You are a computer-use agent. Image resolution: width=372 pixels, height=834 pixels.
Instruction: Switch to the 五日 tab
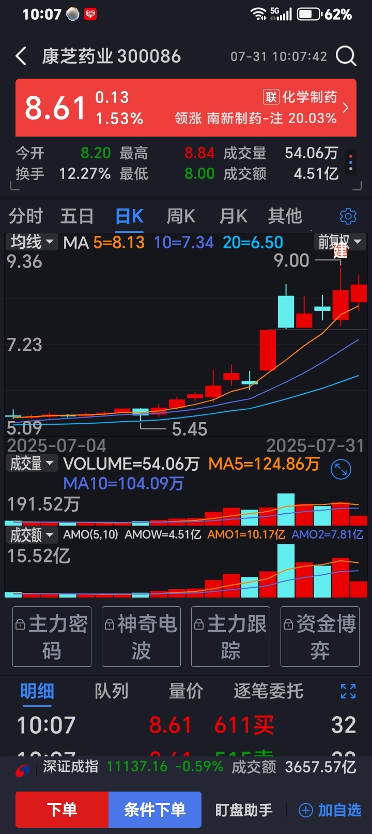(77, 216)
